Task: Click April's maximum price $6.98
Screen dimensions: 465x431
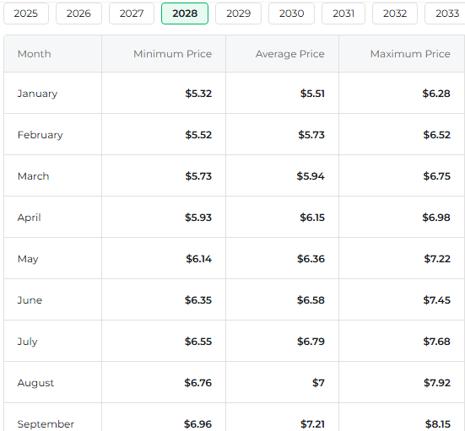Action: click(436, 218)
